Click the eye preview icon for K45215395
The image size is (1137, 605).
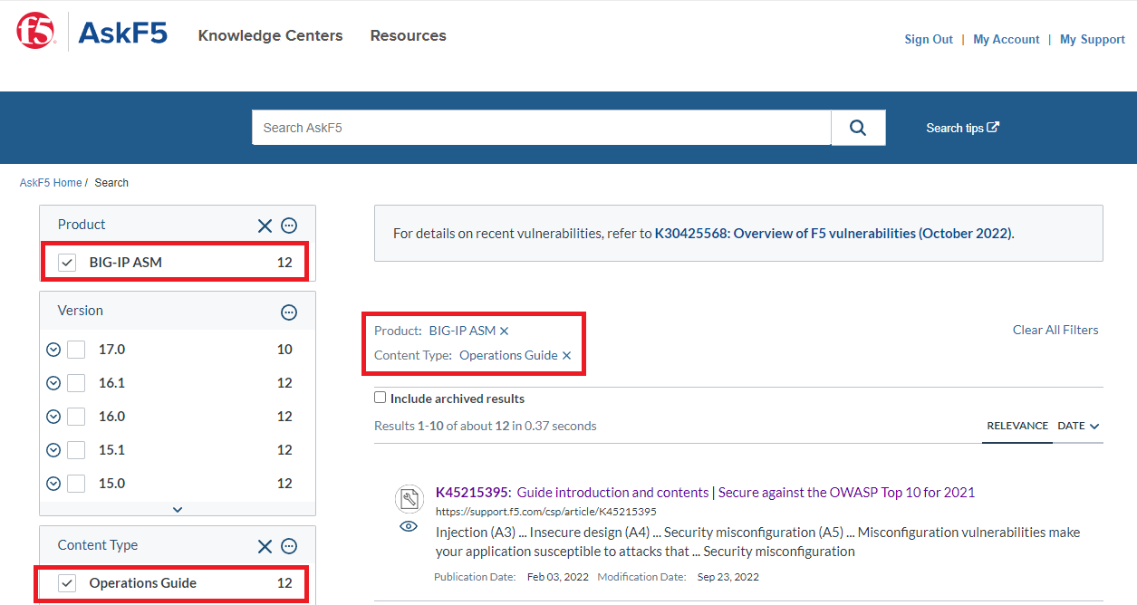click(x=410, y=526)
